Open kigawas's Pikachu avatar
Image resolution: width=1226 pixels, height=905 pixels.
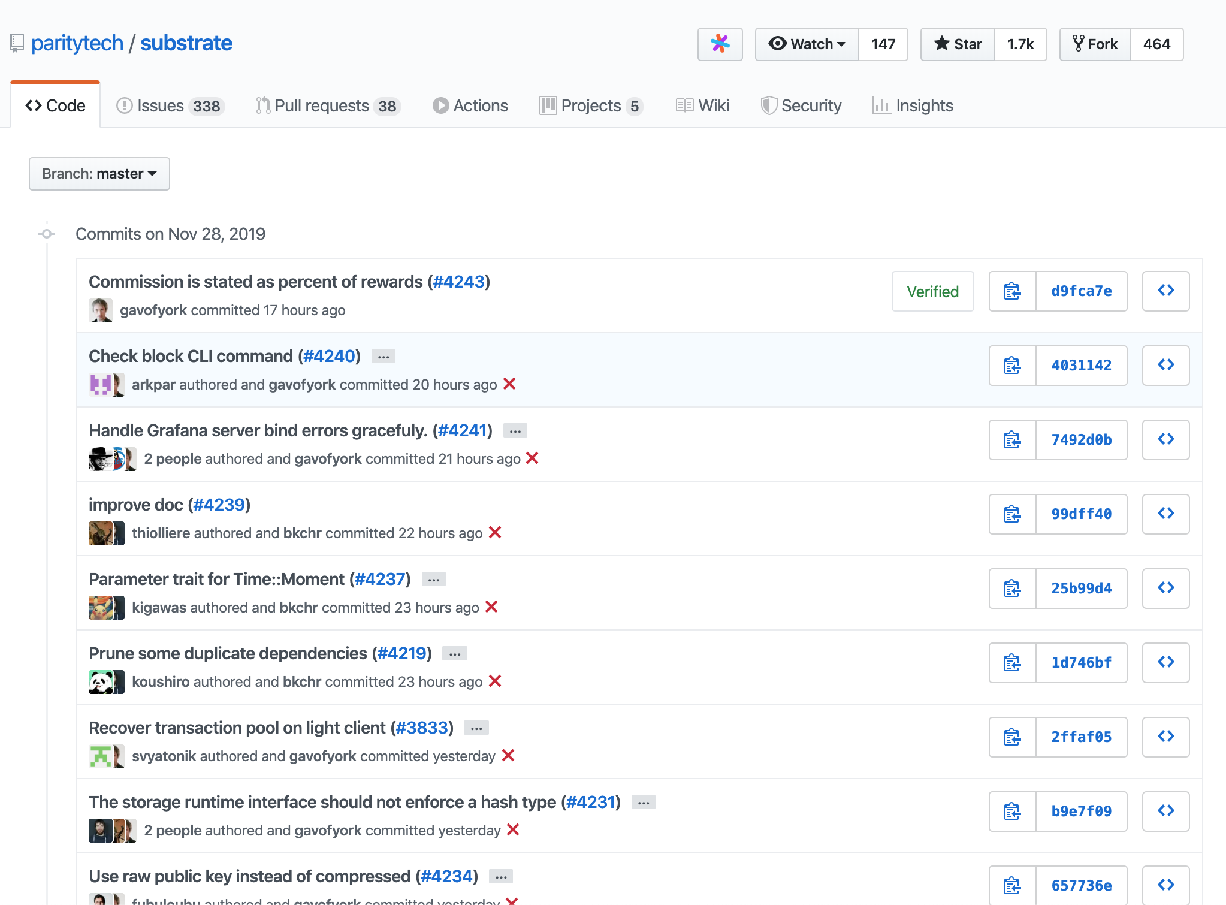101,608
